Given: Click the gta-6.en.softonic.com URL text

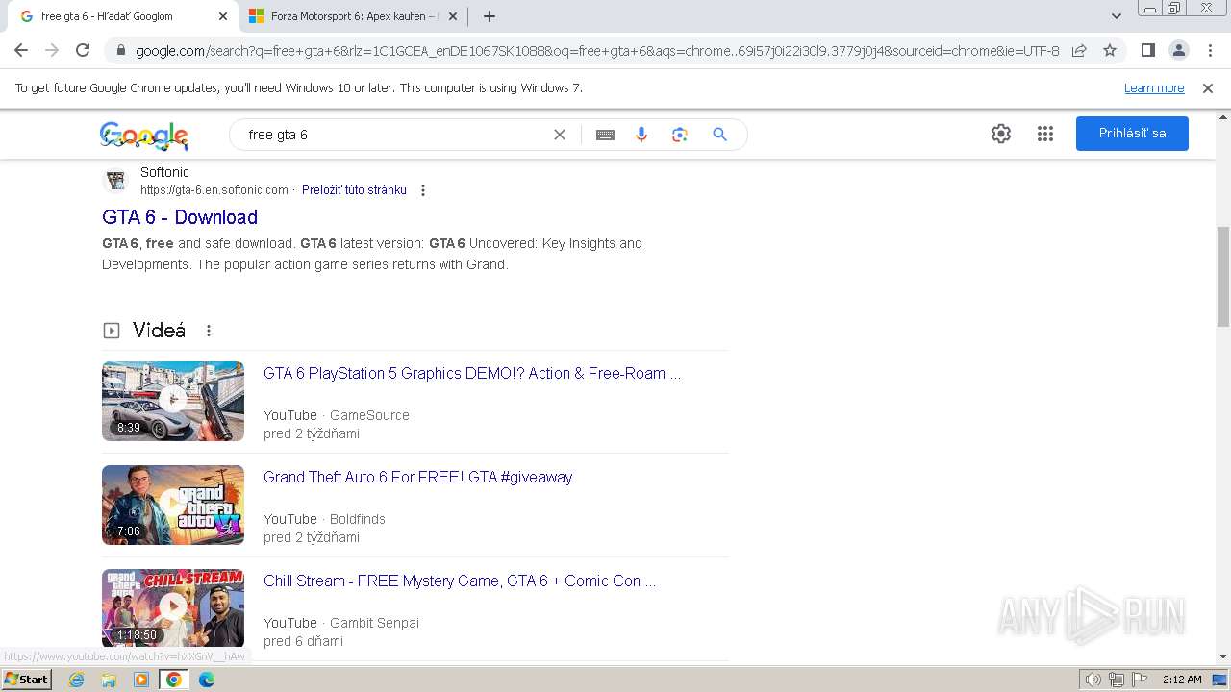Looking at the screenshot, I should coord(214,190).
